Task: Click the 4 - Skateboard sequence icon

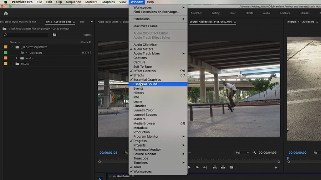Action: (x=22, y=53)
